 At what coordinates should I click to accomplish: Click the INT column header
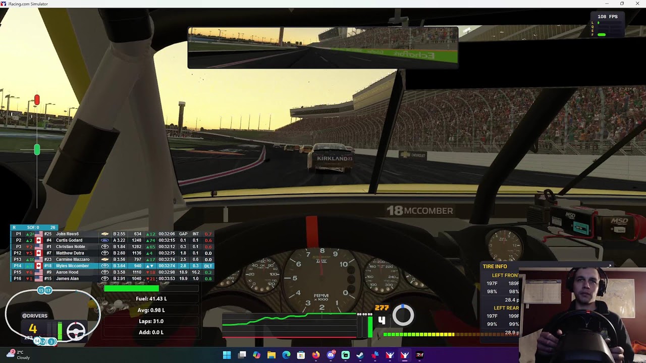tap(195, 234)
